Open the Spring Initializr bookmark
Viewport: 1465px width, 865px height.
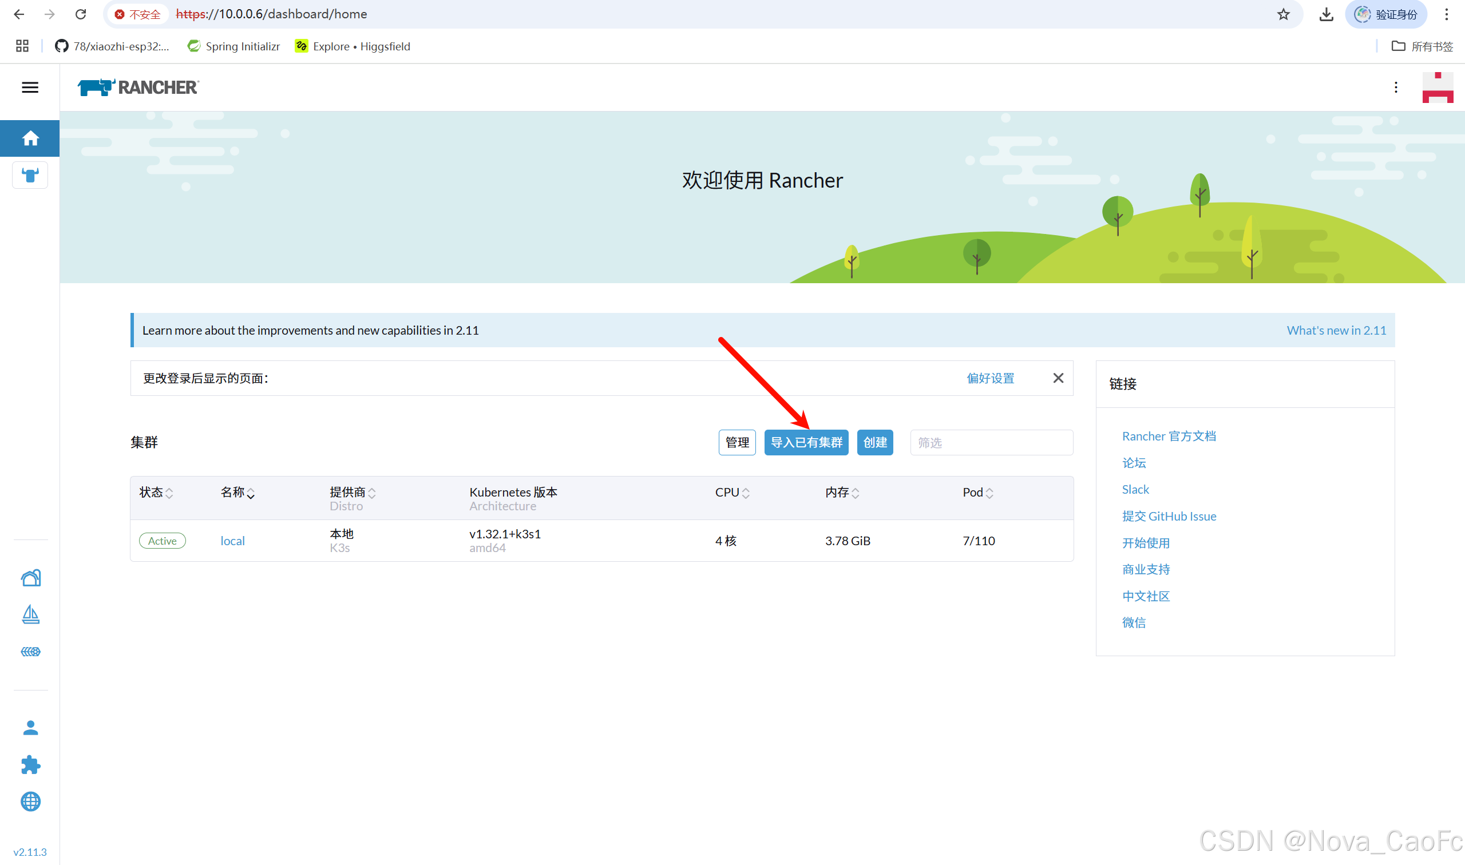pos(233,46)
